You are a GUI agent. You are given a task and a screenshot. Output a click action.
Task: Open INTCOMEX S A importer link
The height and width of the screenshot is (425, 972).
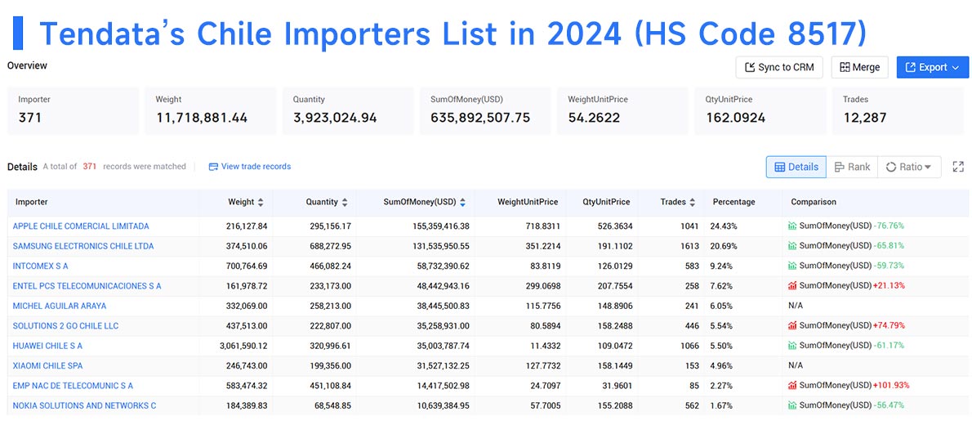pyautogui.click(x=40, y=266)
